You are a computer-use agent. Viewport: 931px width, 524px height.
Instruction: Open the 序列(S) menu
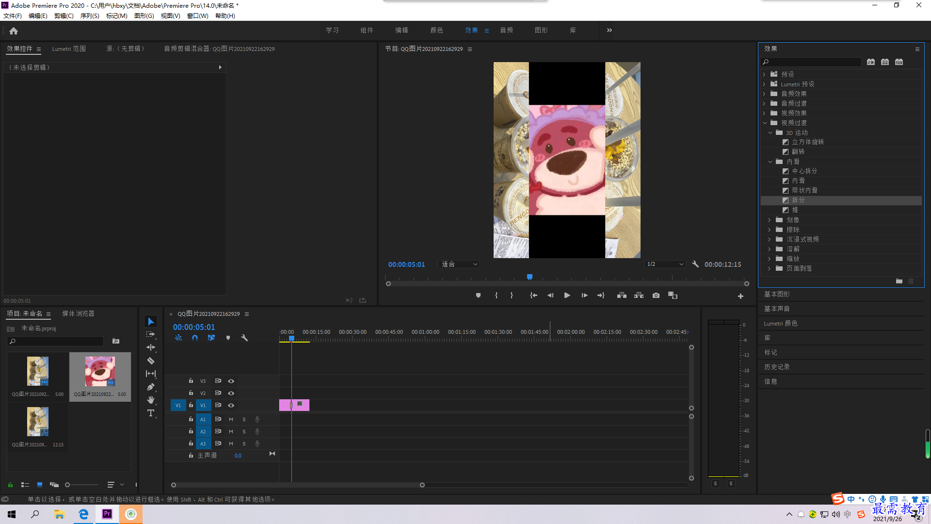point(90,16)
